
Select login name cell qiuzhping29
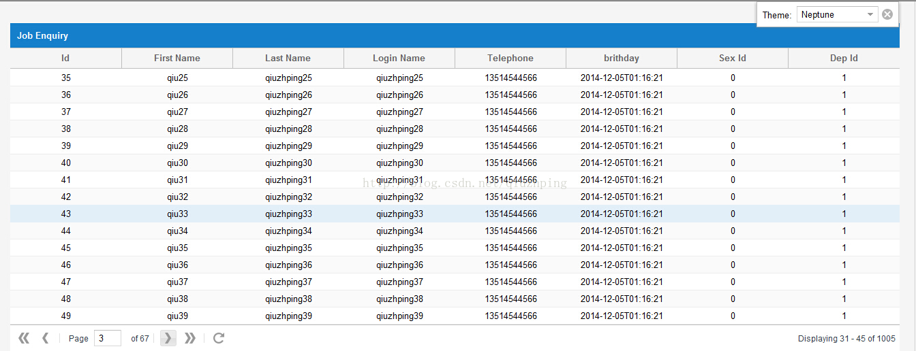tap(399, 146)
